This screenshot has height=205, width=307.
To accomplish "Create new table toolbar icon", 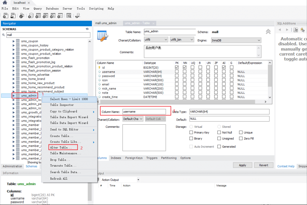I will pos(38,16).
